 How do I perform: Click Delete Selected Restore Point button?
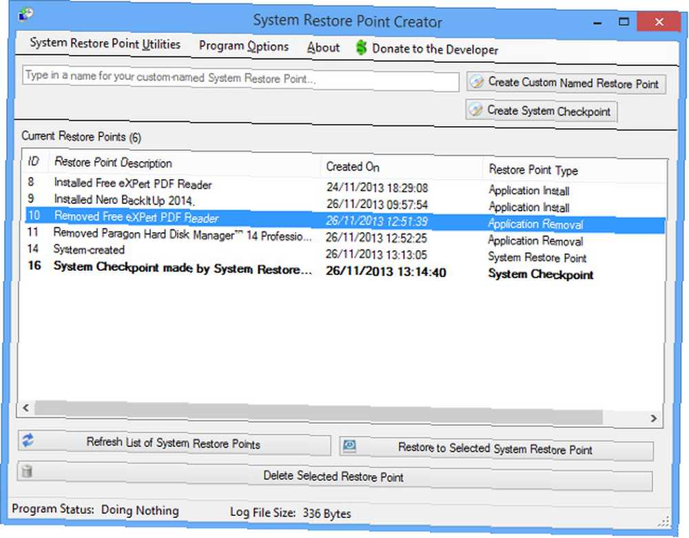[x=334, y=476]
